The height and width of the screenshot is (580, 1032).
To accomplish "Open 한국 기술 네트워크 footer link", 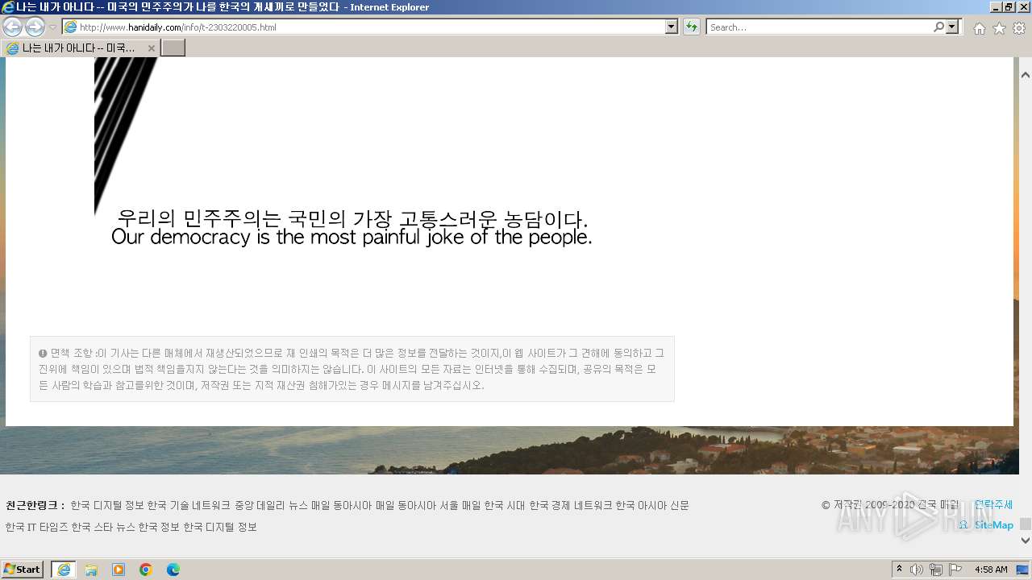I will [189, 506].
